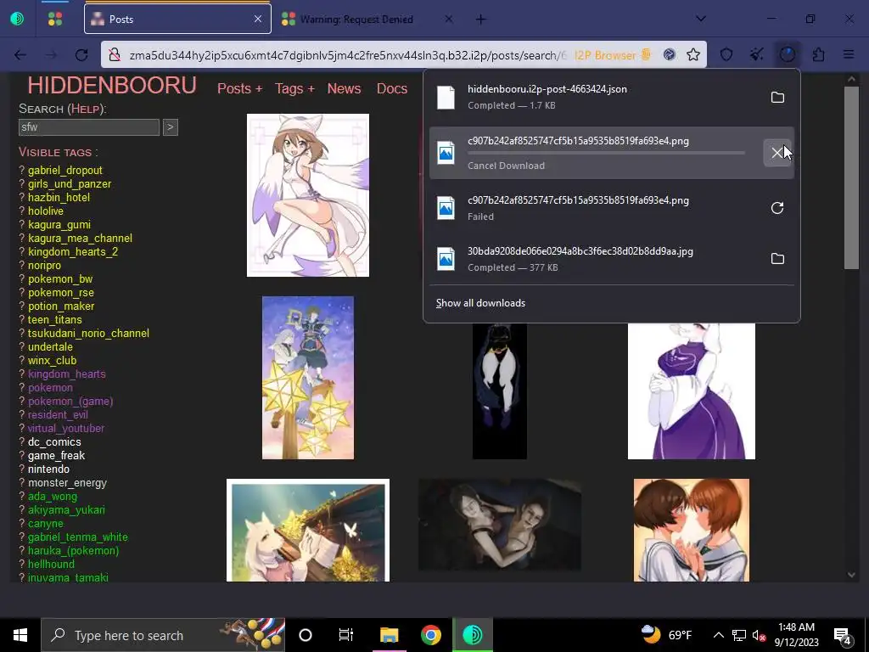Open the resident_evil tag
Screen dimensions: 869x652
58,414
